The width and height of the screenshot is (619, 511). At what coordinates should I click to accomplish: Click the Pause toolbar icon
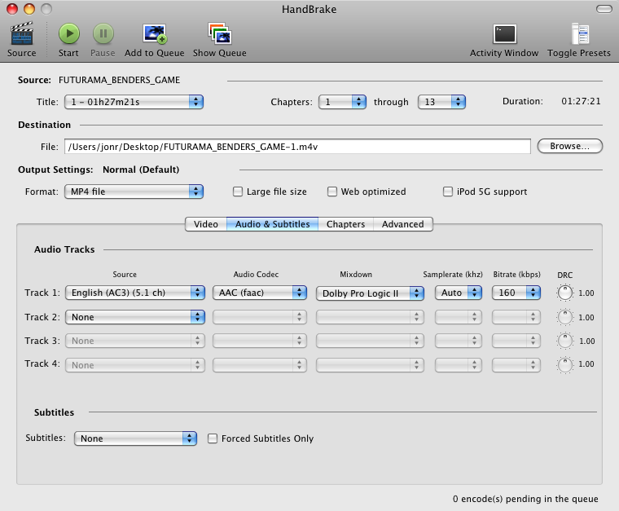pos(103,33)
